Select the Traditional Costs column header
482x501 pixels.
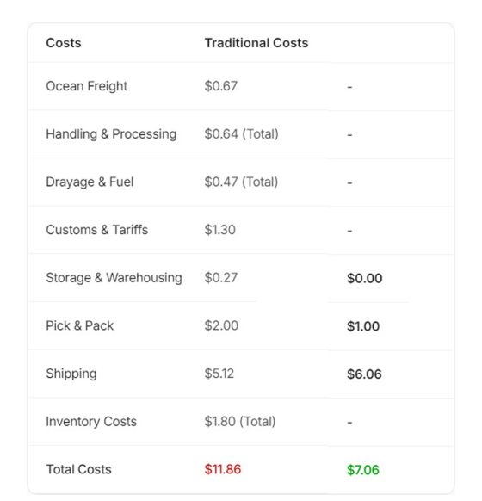pyautogui.click(x=256, y=43)
